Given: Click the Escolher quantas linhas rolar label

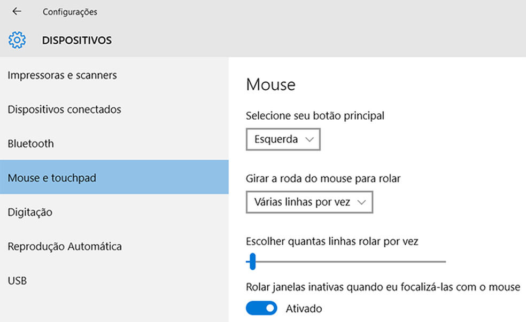Looking at the screenshot, I should pyautogui.click(x=332, y=241).
